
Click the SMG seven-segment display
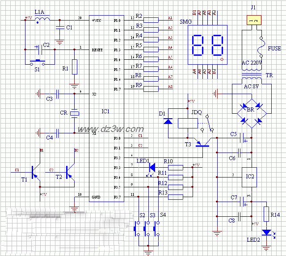[205, 45]
